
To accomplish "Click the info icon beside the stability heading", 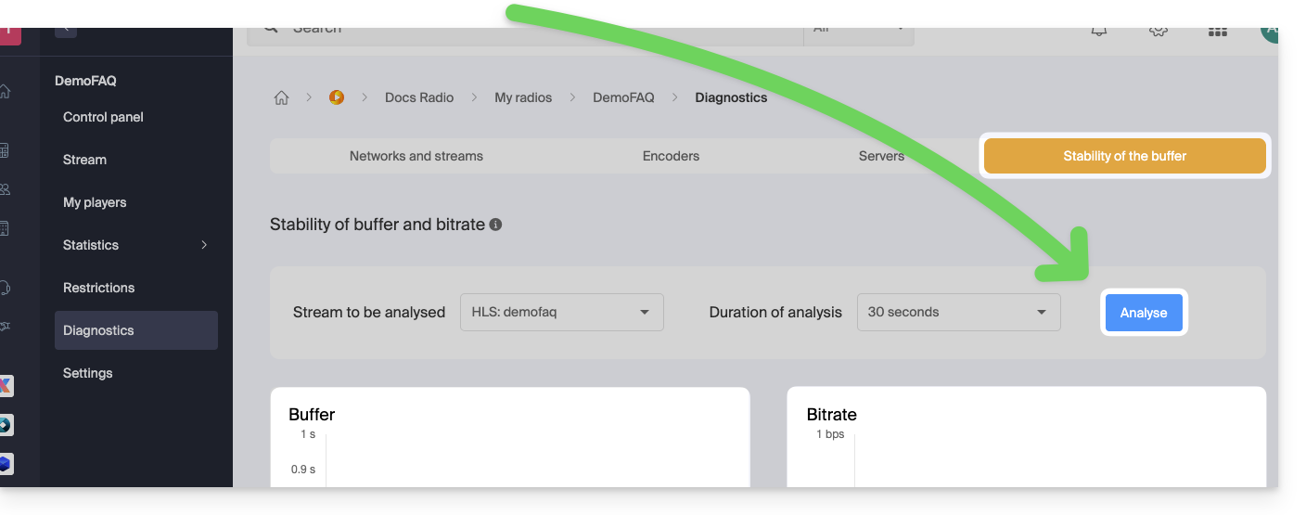I will [x=495, y=225].
